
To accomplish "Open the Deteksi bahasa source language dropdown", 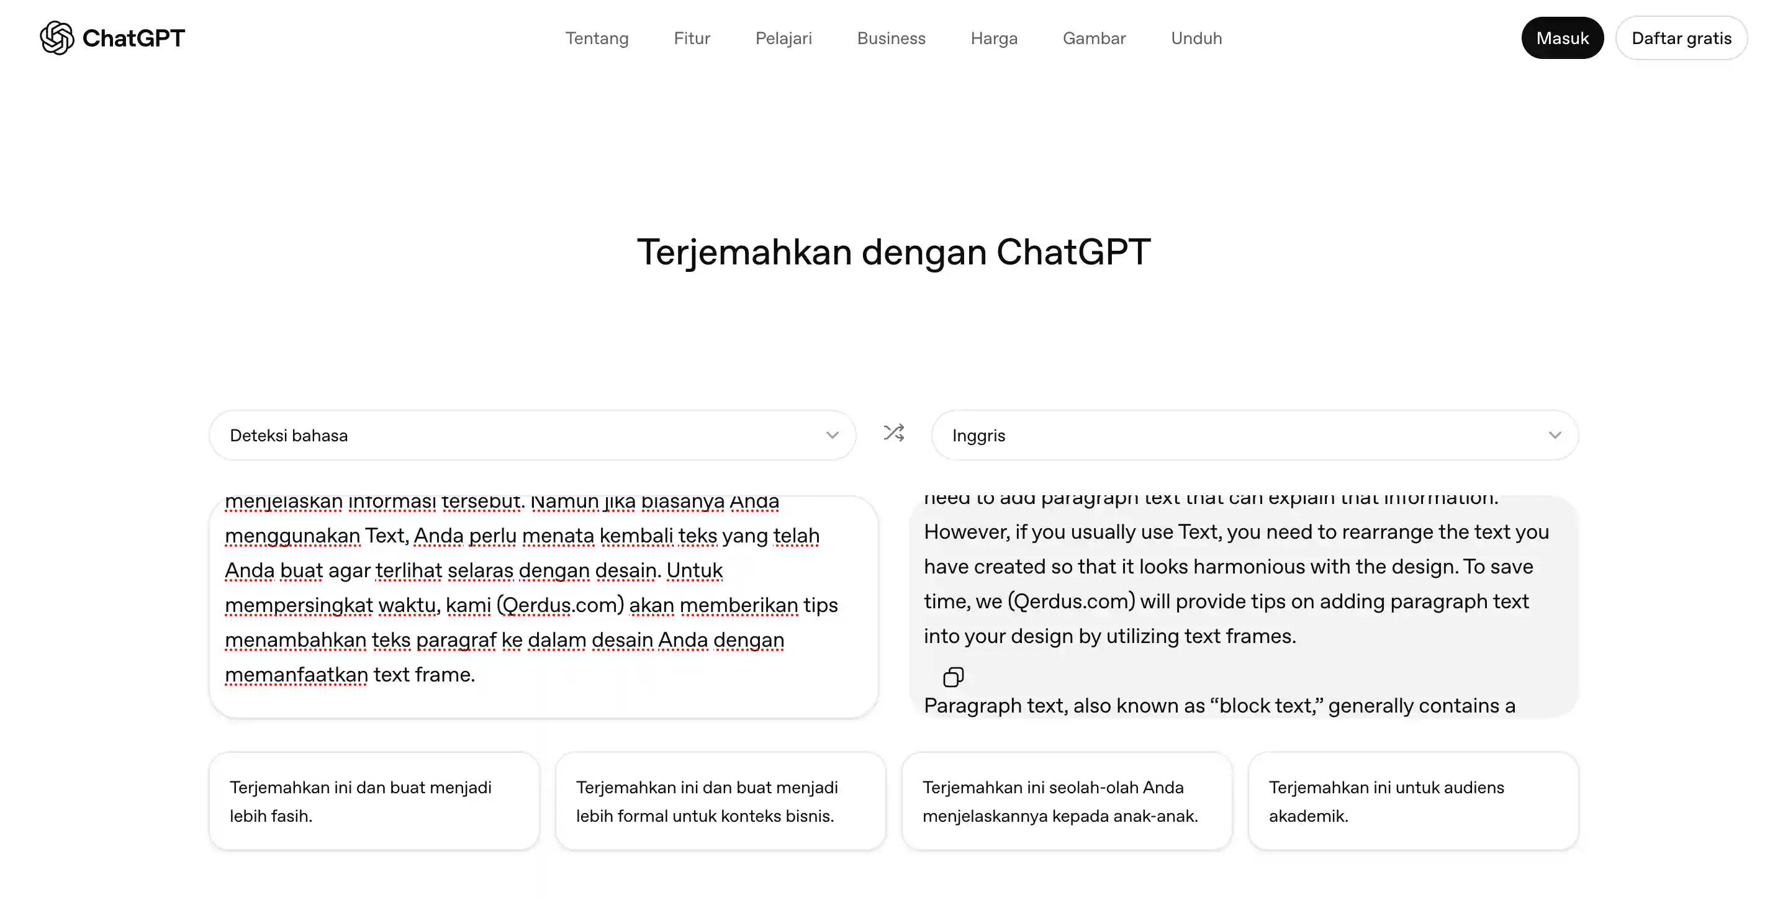I will tap(533, 435).
